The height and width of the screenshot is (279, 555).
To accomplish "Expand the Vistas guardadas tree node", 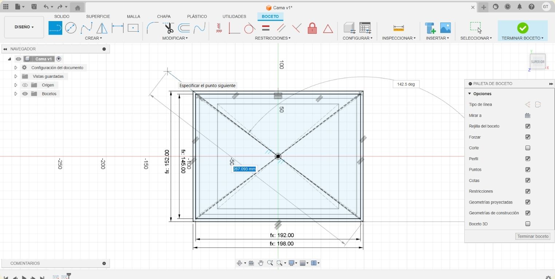I will click(x=16, y=76).
